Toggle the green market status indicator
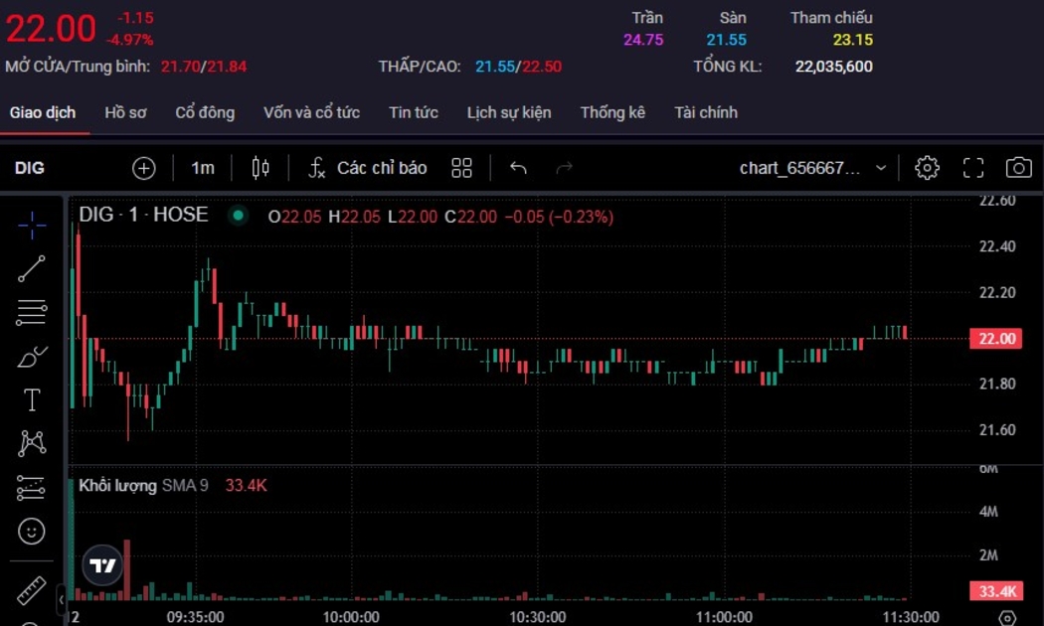1044x626 pixels. click(238, 215)
